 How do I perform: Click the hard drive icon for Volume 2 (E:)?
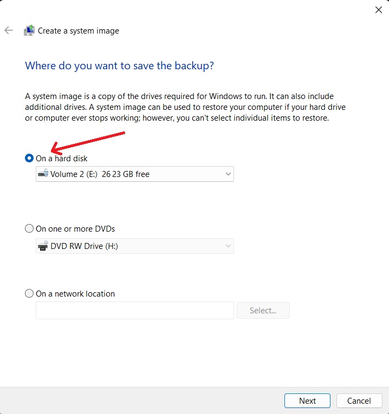pyautogui.click(x=43, y=174)
